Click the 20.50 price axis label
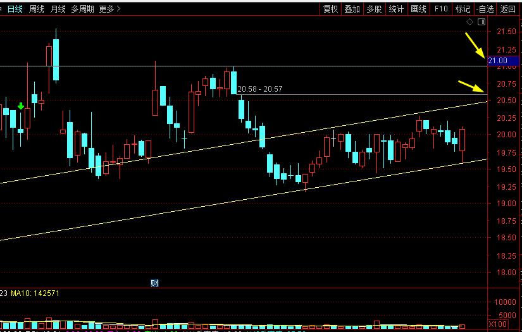Image resolution: width=522 pixels, height=332 pixels. pos(506,101)
